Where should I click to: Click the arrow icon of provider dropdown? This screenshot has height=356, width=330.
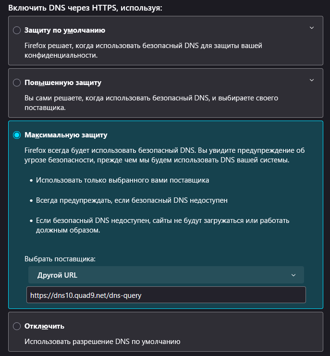click(293, 275)
